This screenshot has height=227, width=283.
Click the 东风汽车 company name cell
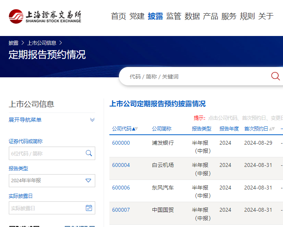tap(163, 188)
